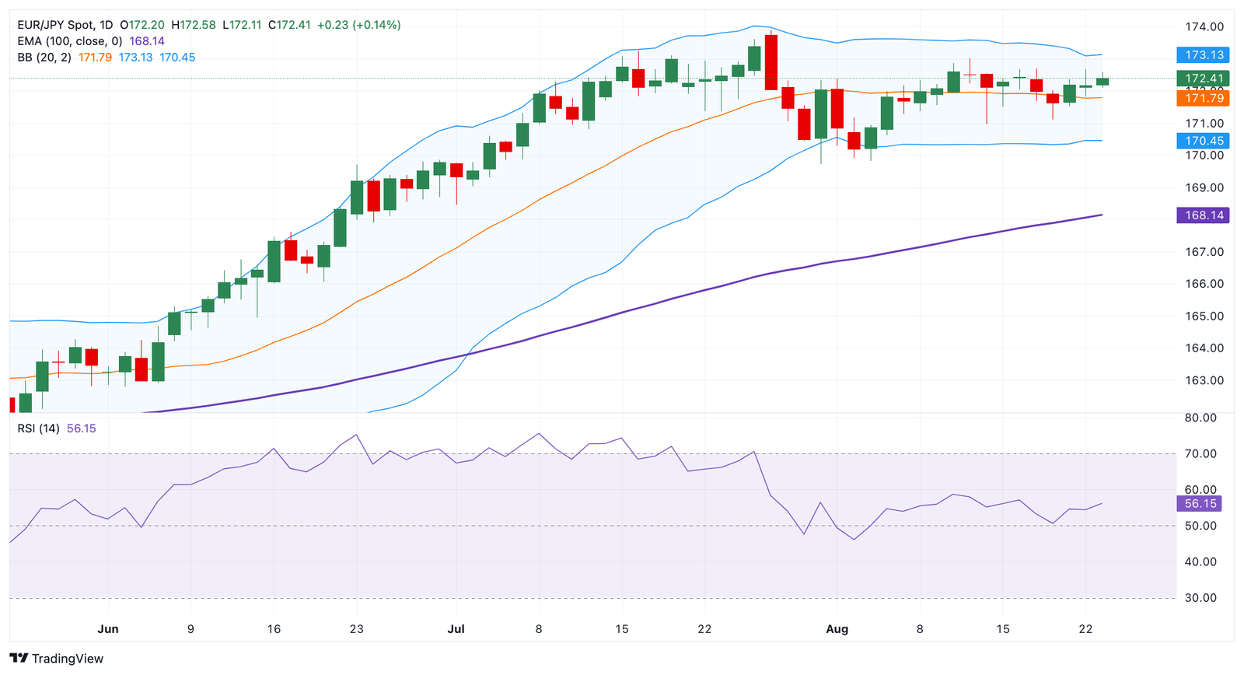This screenshot has height=675, width=1244.
Task: Click the 174.00 price axis label
Action: click(x=1204, y=26)
